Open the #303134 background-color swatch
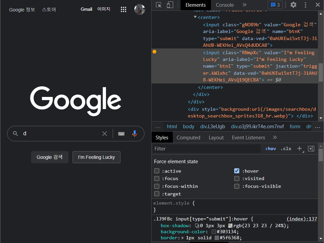Viewport: 324px width, 243px height. pos(214,232)
